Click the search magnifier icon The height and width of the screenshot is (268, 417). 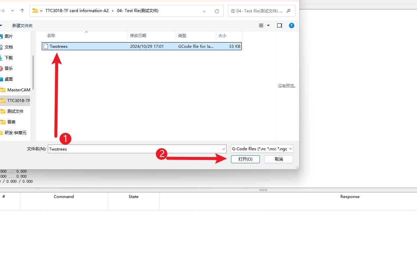(288, 11)
